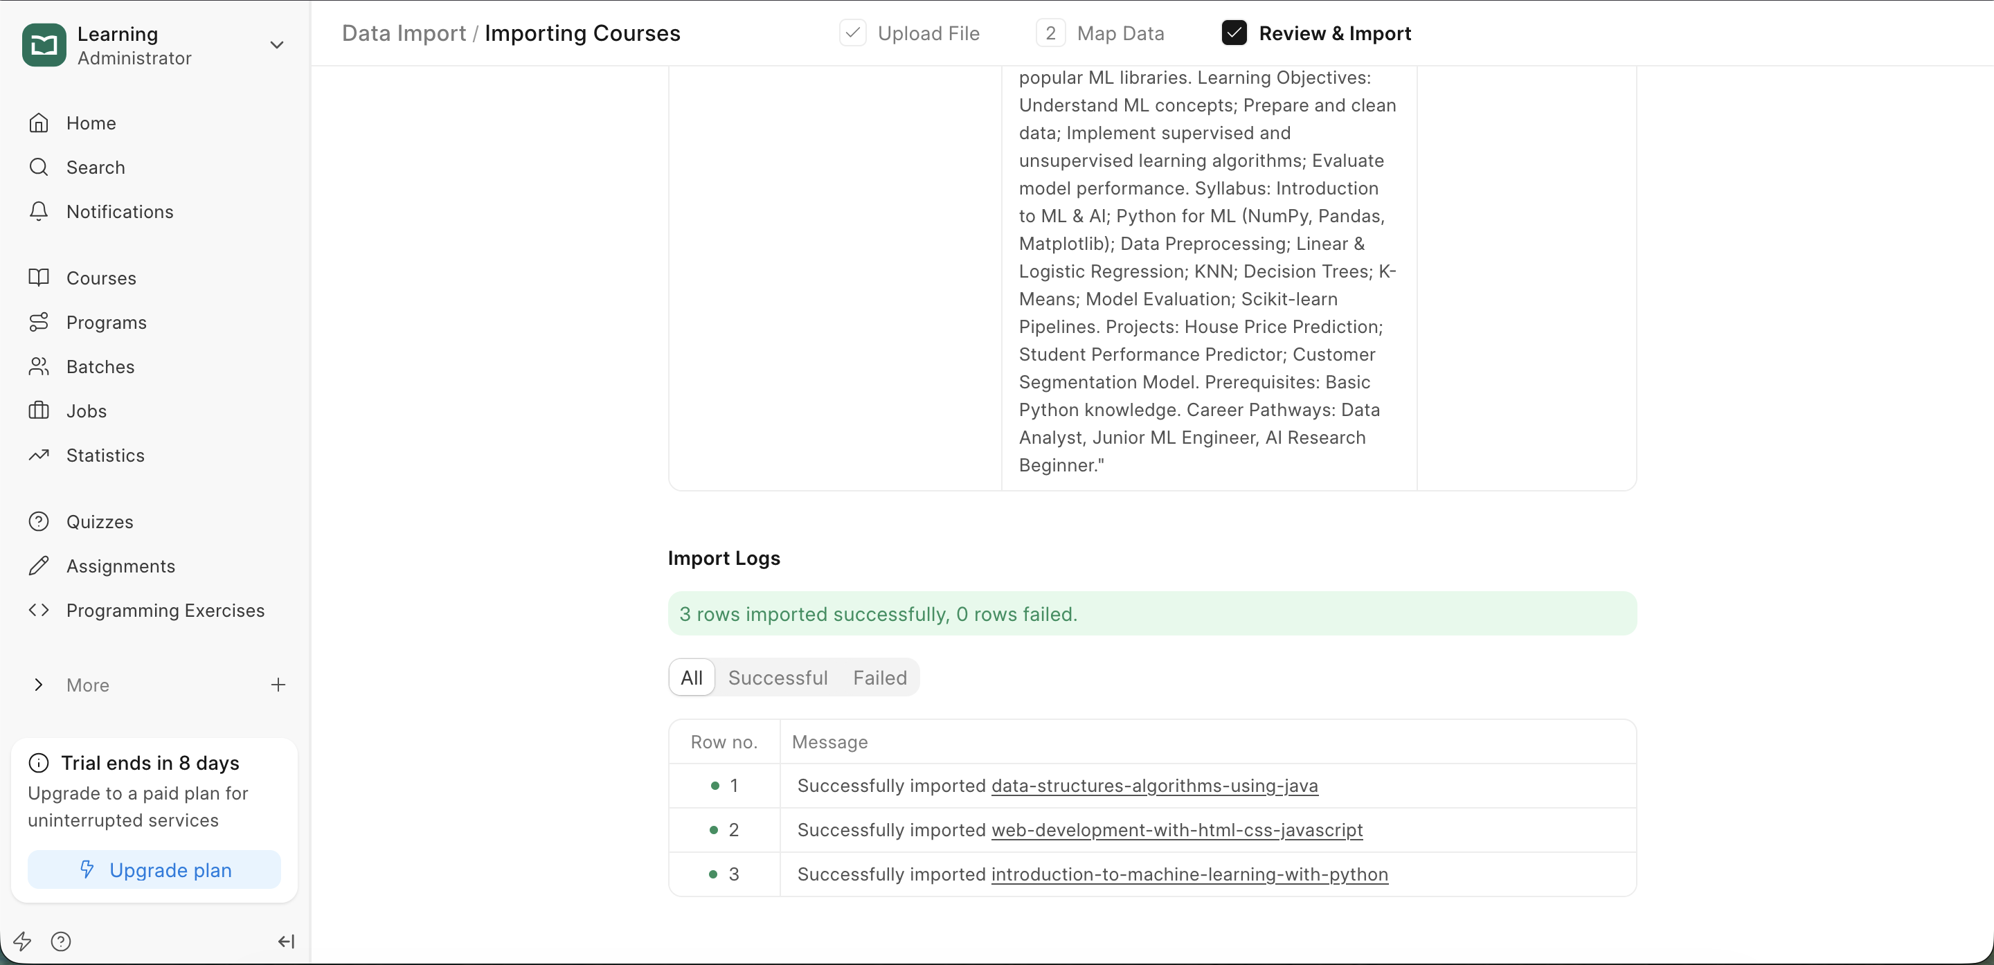Switch to the Failed logs tab
The height and width of the screenshot is (965, 1994).
[879, 678]
